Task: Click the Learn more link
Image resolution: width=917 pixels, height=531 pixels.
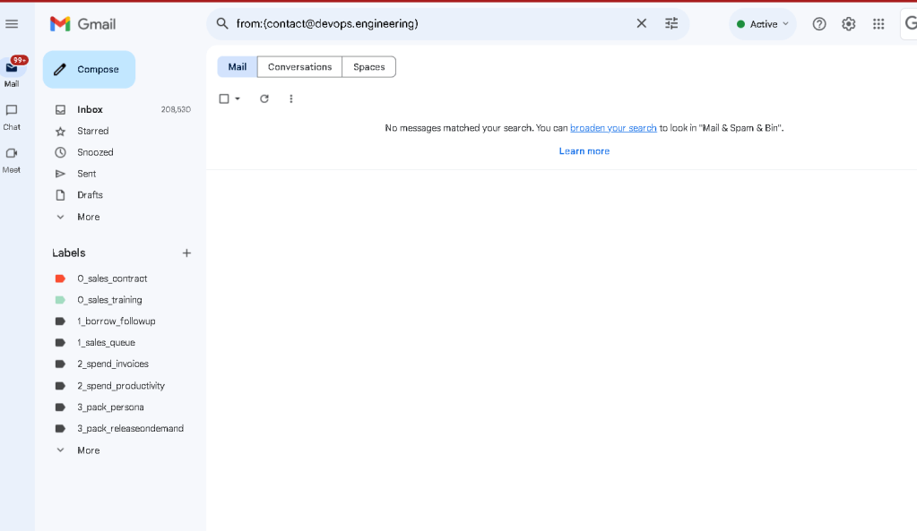Action: 584,151
